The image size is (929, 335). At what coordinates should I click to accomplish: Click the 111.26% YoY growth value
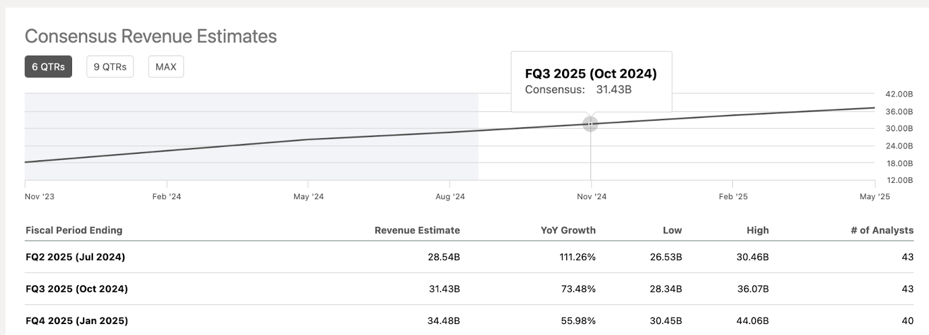(x=577, y=257)
